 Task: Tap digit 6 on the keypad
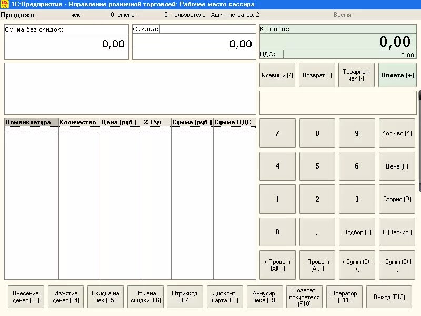pos(357,166)
